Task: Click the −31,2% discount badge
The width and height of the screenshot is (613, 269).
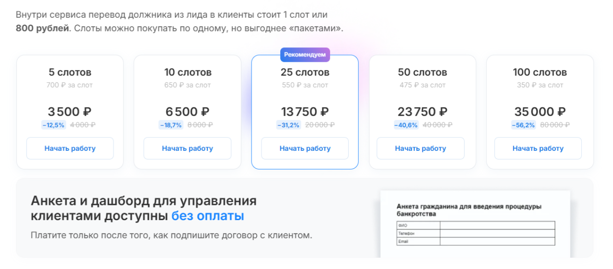Action: tap(288, 125)
